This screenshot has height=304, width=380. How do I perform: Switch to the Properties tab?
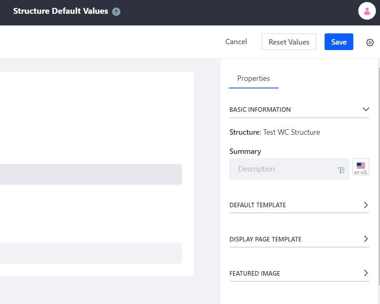point(253,78)
